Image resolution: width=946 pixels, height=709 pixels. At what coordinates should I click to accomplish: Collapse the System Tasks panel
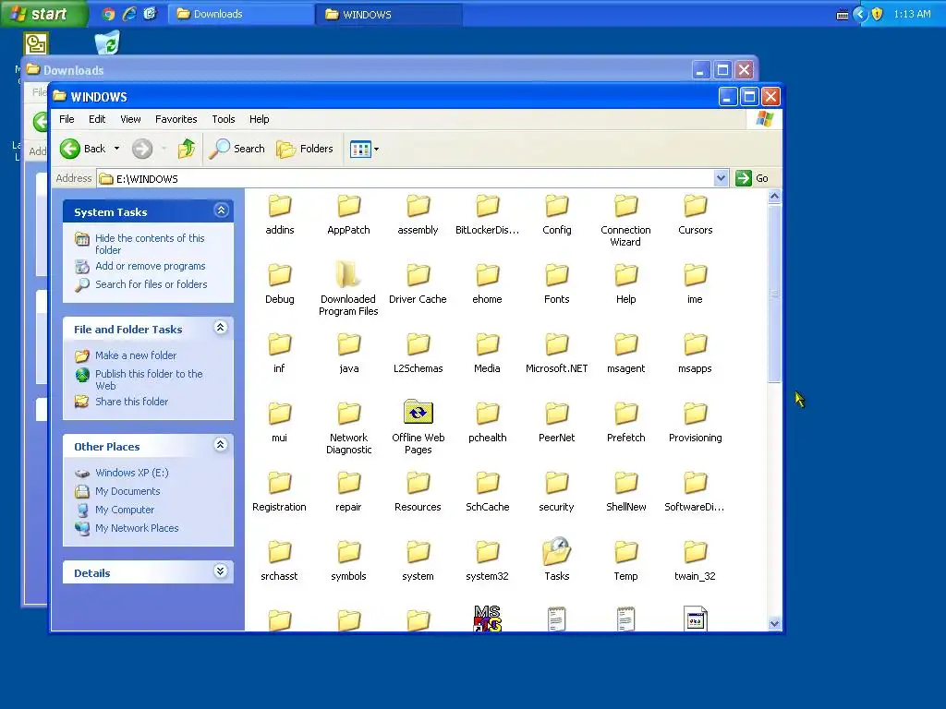click(221, 210)
